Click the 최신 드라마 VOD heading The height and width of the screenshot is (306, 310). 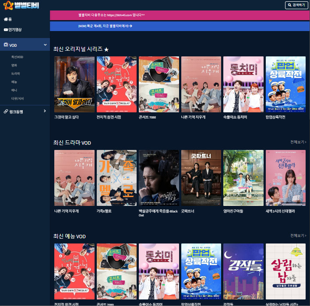[x=72, y=143]
